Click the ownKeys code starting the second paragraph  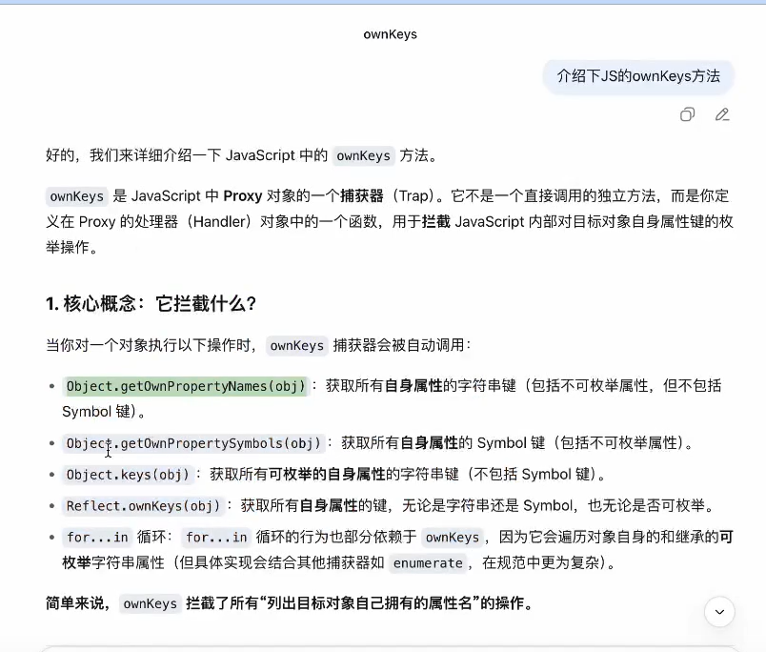77,196
